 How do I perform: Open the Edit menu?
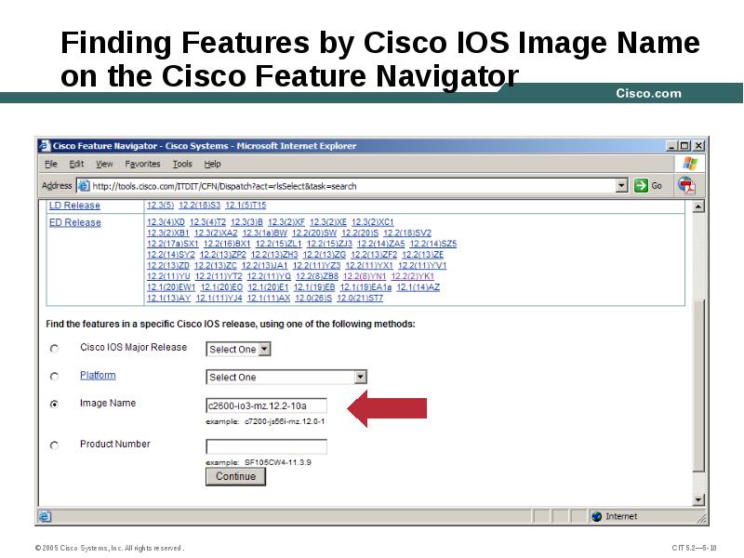(76, 165)
